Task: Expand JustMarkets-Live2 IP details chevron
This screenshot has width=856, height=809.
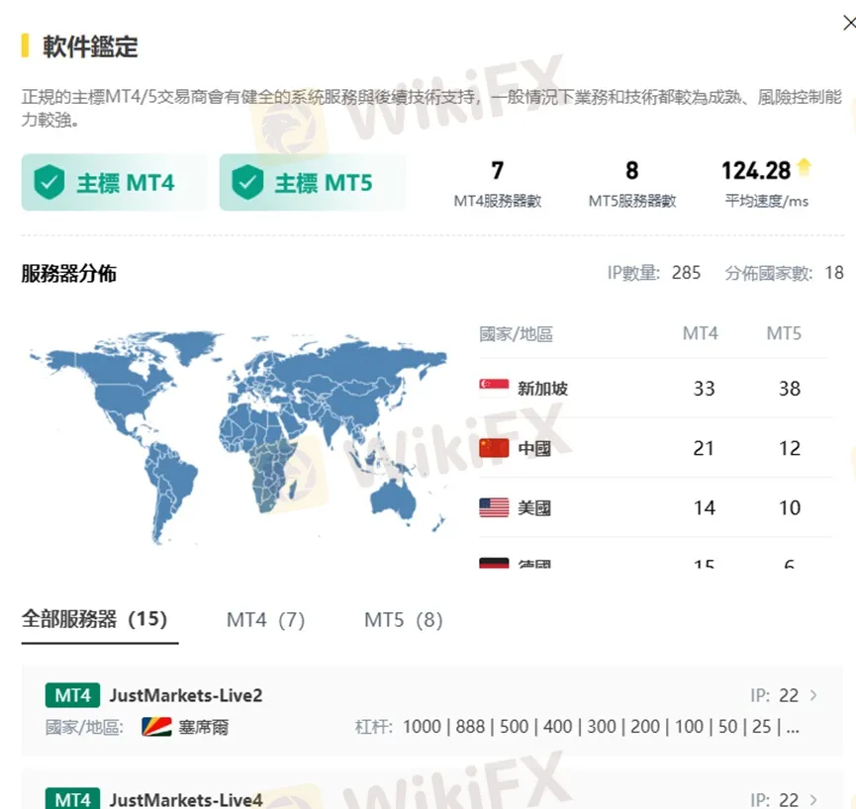Action: coord(813,695)
